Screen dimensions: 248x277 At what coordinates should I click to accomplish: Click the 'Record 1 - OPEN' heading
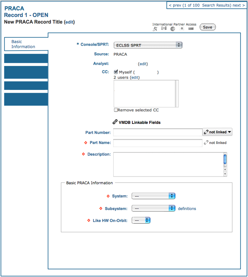pyautogui.click(x=26, y=15)
